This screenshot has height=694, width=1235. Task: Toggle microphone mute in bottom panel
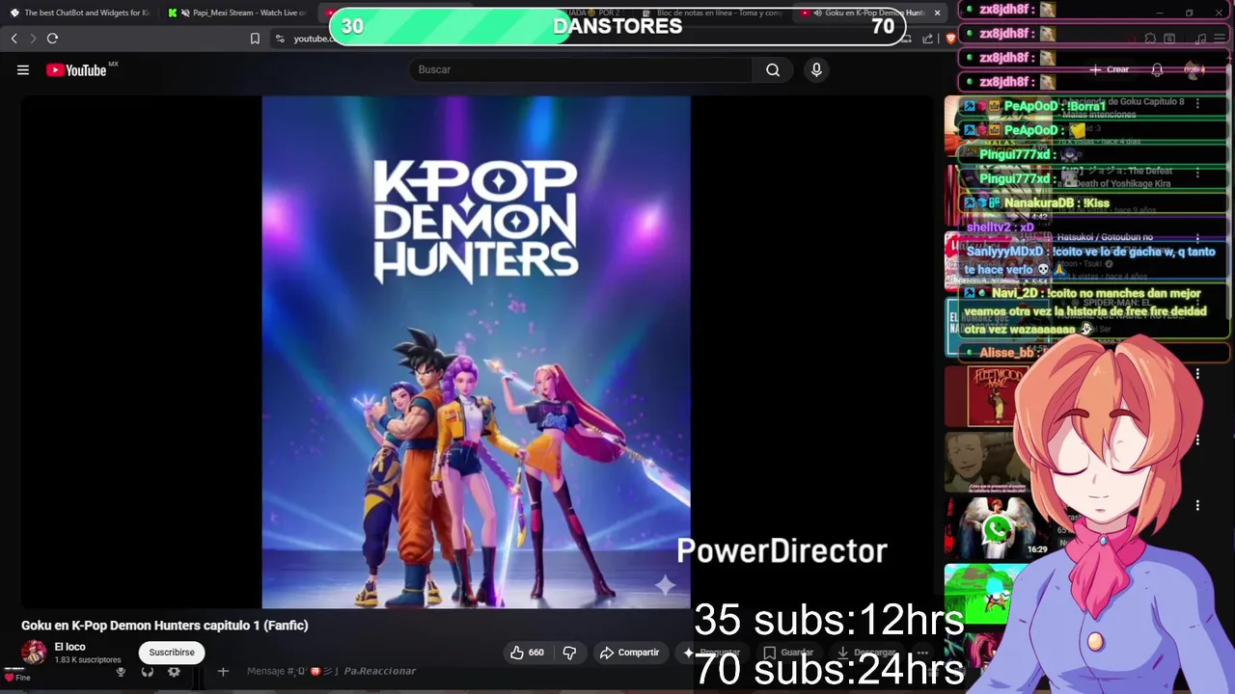121,672
